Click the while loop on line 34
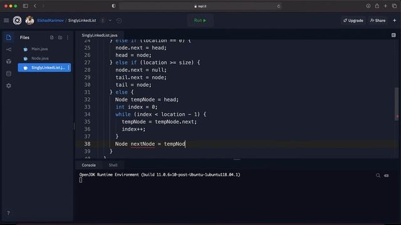The image size is (401, 225). (x=160, y=114)
